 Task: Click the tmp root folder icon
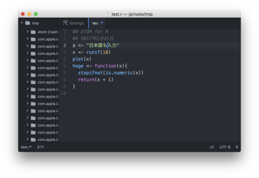(x=28, y=23)
